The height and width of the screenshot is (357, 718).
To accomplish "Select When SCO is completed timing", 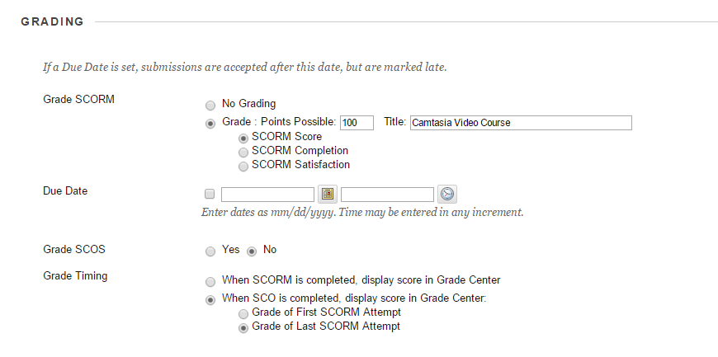I will click(x=210, y=298).
